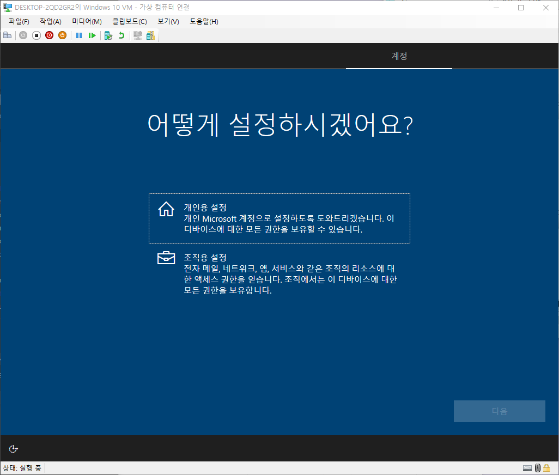
Task: Click the green Reset play toolbar icon
Action: (x=92, y=35)
